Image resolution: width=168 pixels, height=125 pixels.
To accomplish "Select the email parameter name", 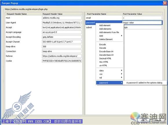I will coord(88,18).
